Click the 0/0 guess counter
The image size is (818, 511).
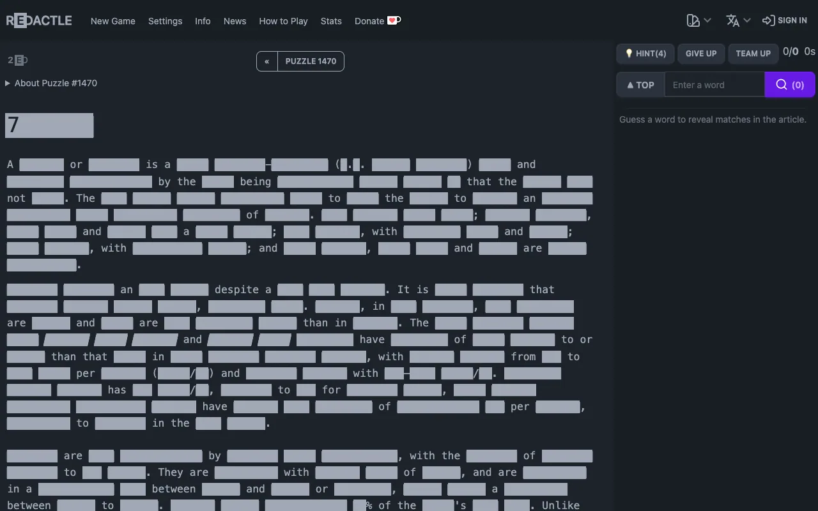pos(791,52)
